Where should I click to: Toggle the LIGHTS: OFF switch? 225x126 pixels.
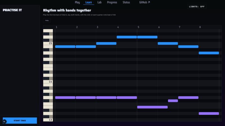197,6
